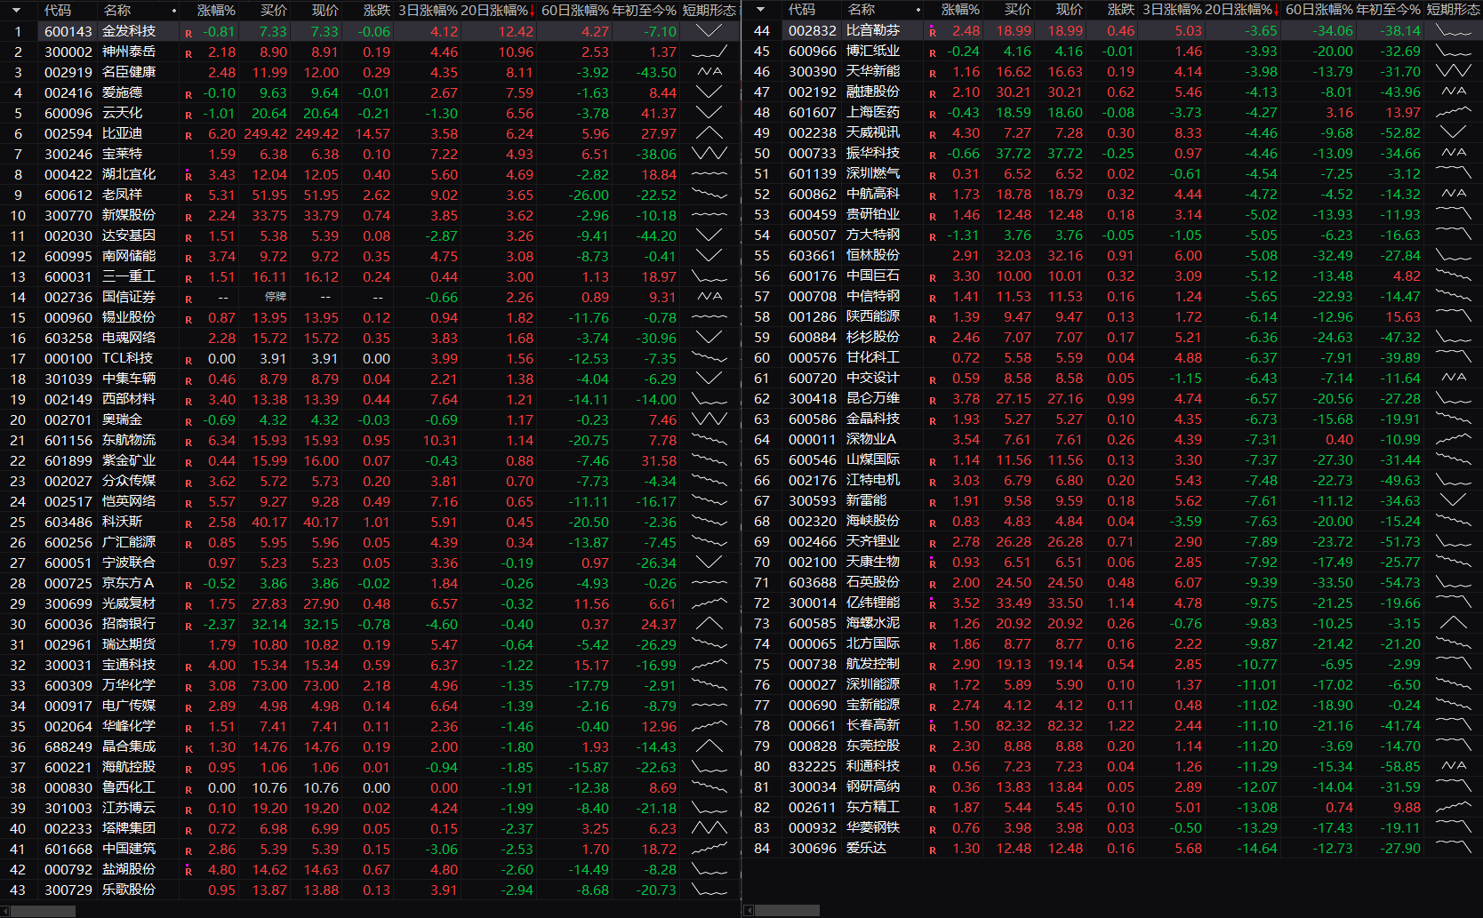Click the right list's horizontal scrollbar thumb
Screen dimensions: 1483x918
tap(787, 911)
